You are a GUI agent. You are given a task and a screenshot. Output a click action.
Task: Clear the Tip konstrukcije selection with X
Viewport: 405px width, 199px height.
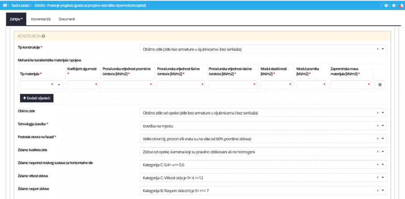(x=378, y=49)
